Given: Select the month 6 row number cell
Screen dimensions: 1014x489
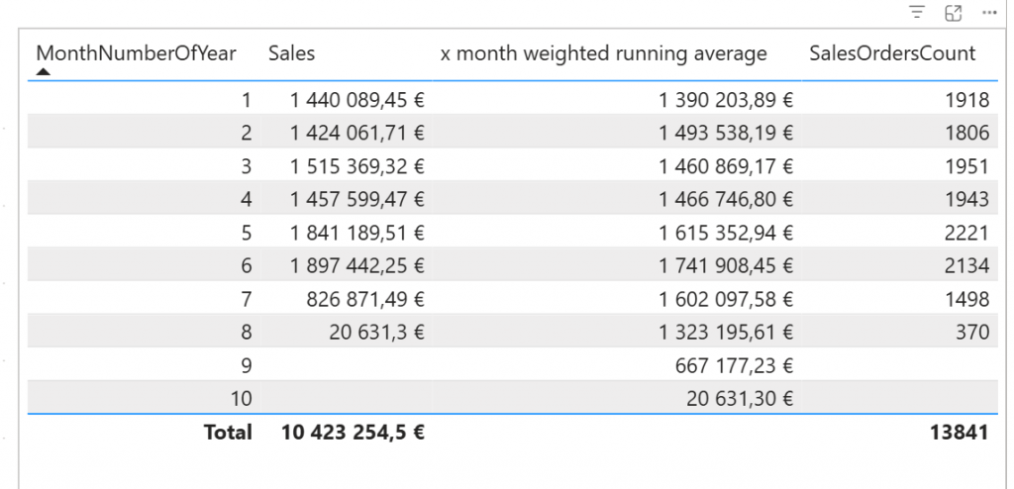Looking at the screenshot, I should pyautogui.click(x=247, y=265).
